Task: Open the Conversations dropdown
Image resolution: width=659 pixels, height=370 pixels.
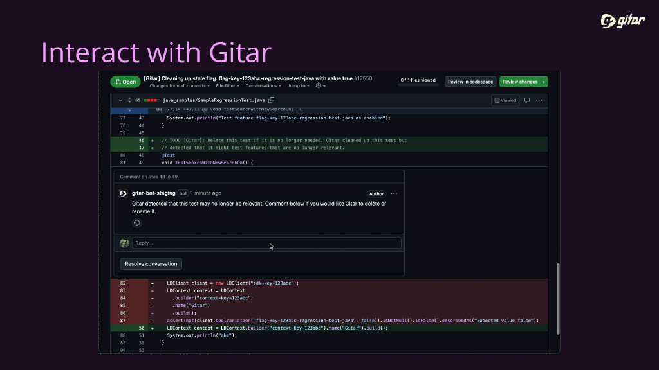Action: [x=263, y=86]
